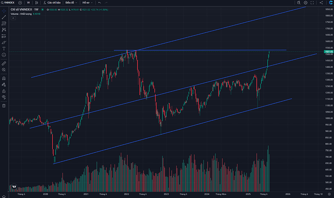Image resolution: width=334 pixels, height=198 pixels.
Task: Change the W weekly interval
Action: click(x=29, y=2)
